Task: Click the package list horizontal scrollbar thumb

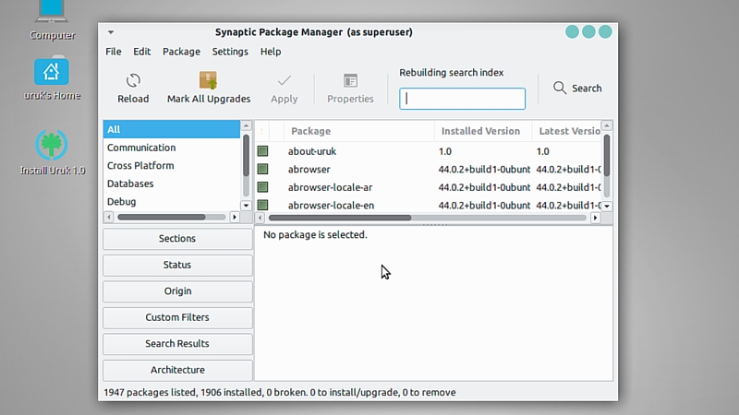Action: (340, 218)
